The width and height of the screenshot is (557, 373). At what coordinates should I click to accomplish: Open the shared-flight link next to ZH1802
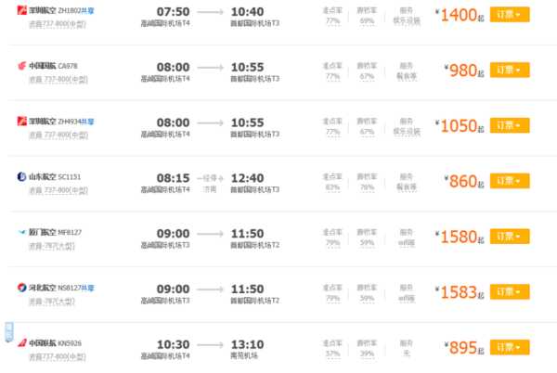pyautogui.click(x=88, y=10)
